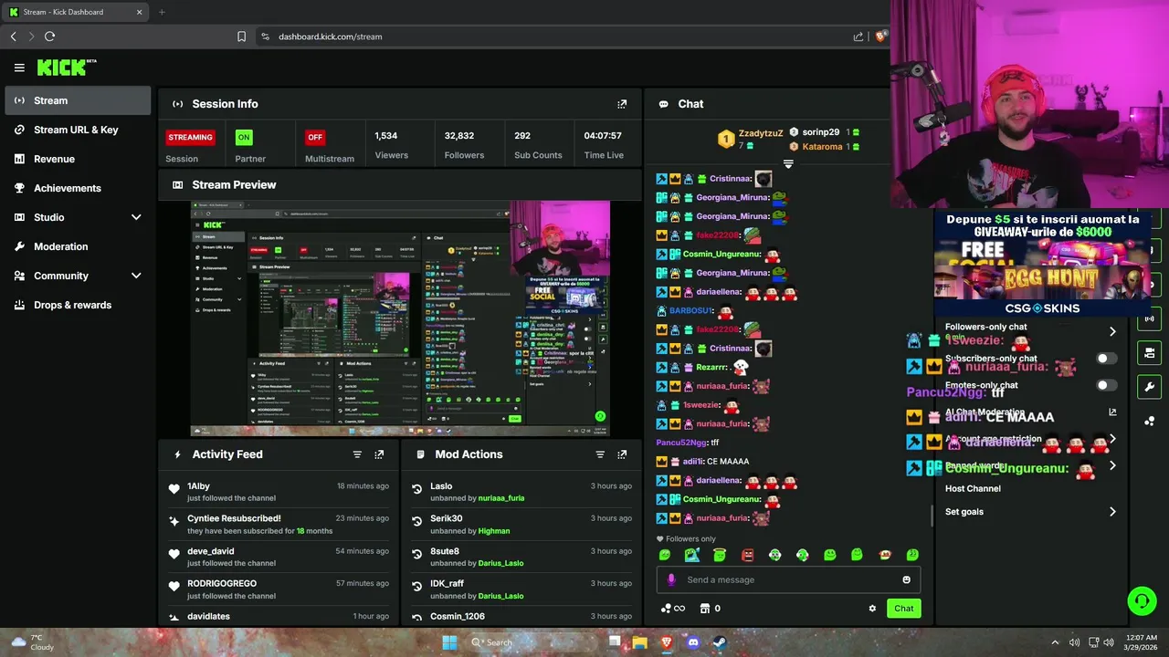Open Steam from the taskbar
Viewport: 1169px width, 657px height.
719,642
